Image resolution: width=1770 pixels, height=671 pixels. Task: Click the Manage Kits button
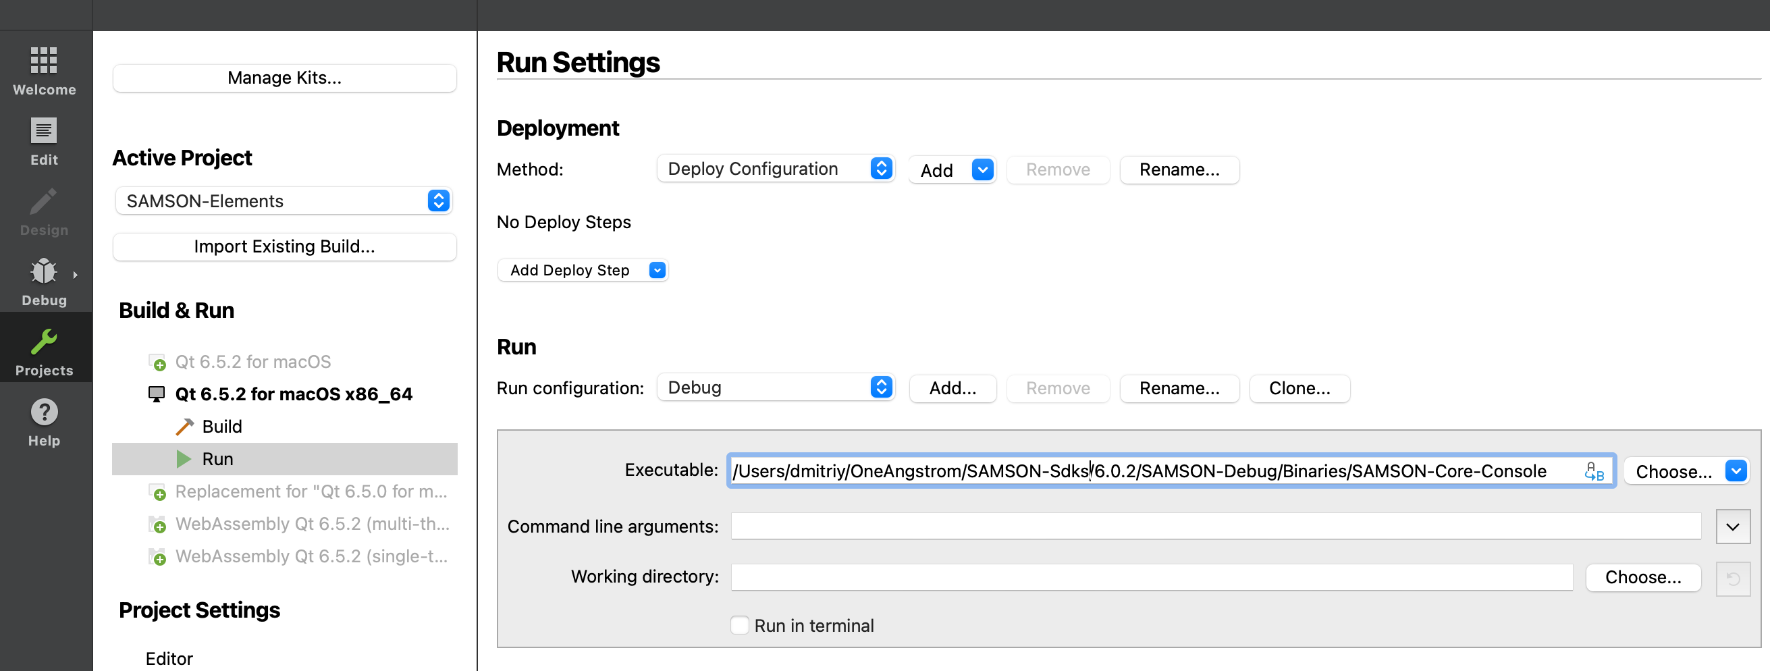[x=284, y=78]
